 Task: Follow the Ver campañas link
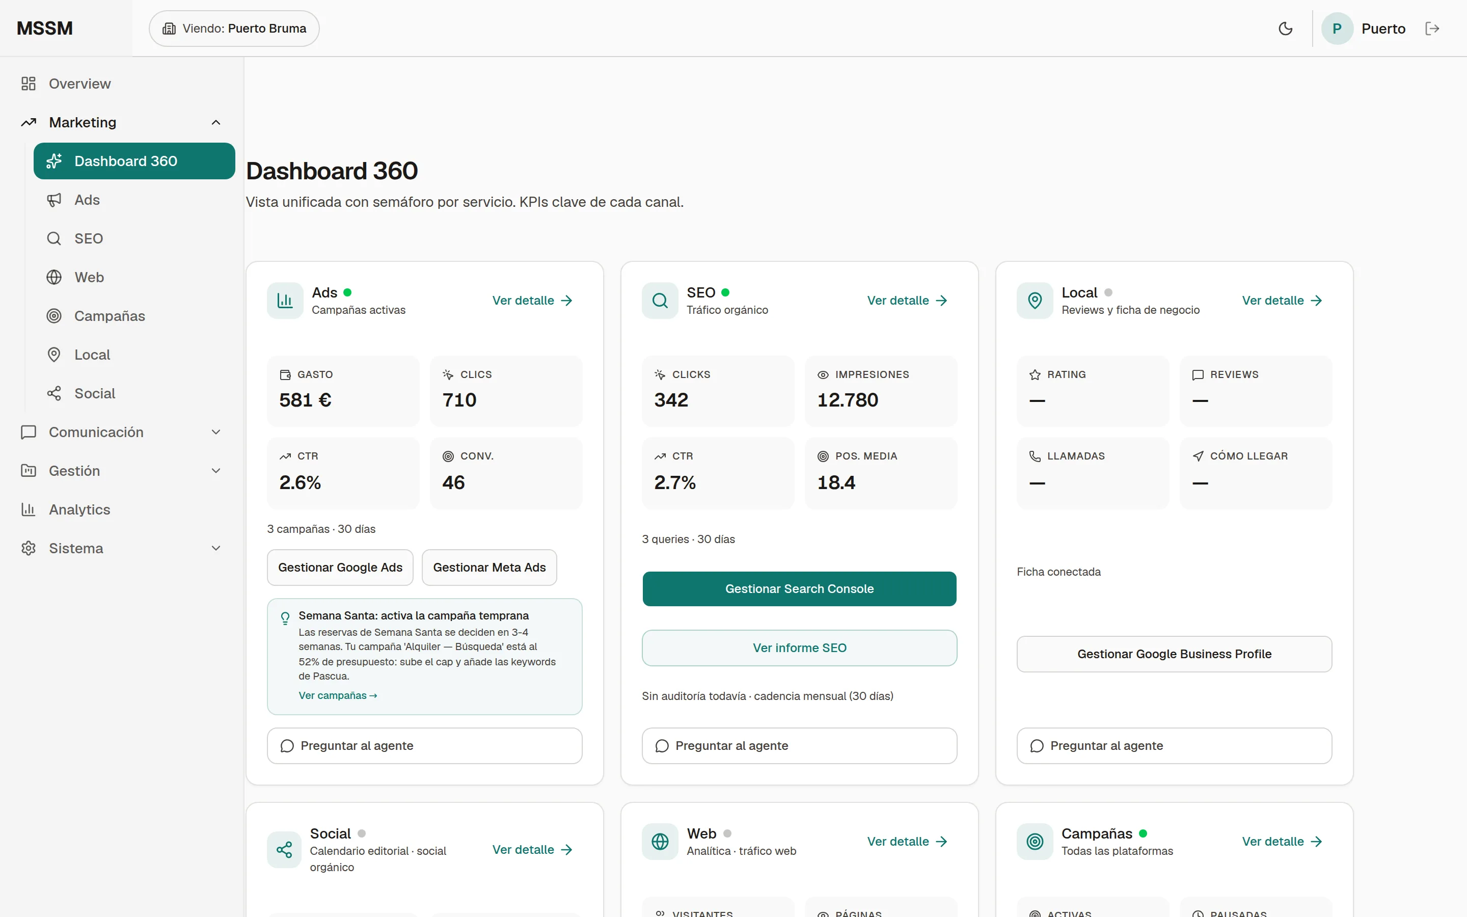pyautogui.click(x=338, y=695)
